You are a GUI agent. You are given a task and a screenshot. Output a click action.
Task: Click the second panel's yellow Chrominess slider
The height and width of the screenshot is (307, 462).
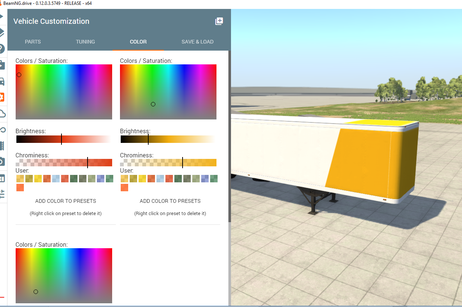(x=168, y=163)
